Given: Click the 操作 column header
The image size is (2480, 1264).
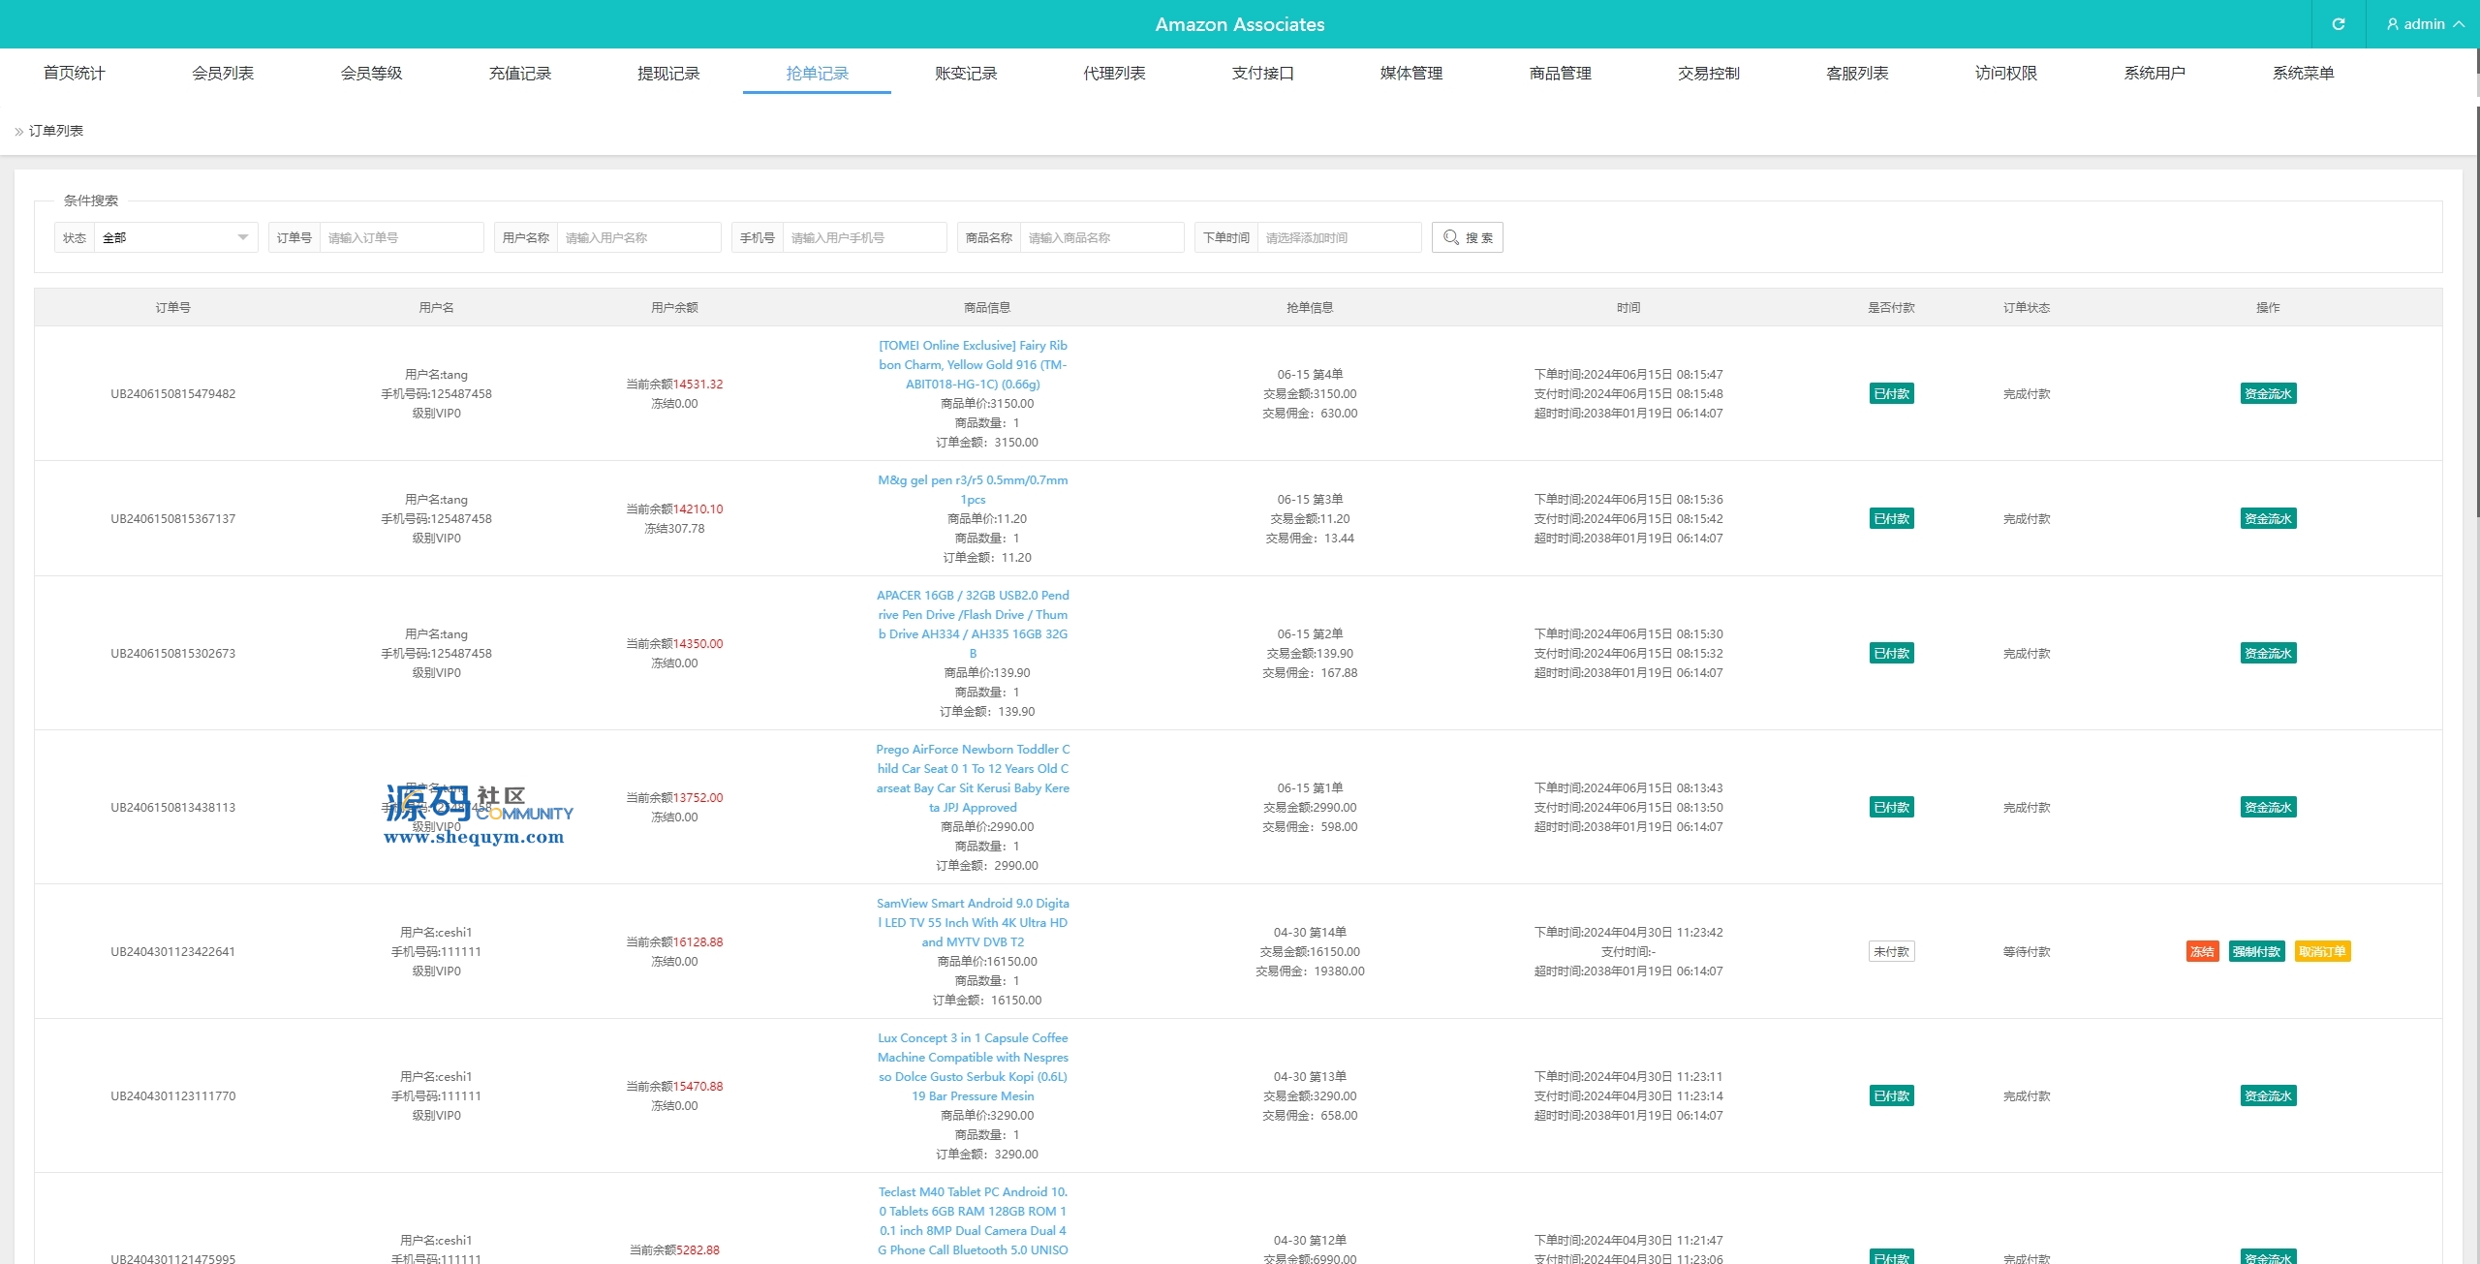Looking at the screenshot, I should [x=2268, y=307].
